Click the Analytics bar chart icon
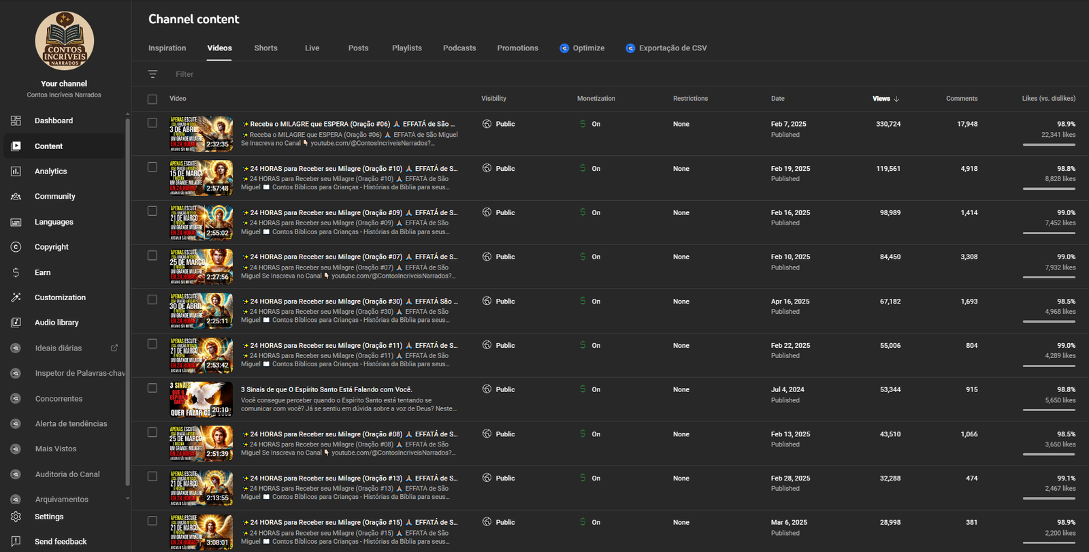Image resolution: width=1089 pixels, height=552 pixels. pyautogui.click(x=16, y=172)
